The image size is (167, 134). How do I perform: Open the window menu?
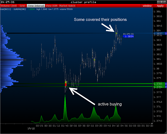coord(147,6)
